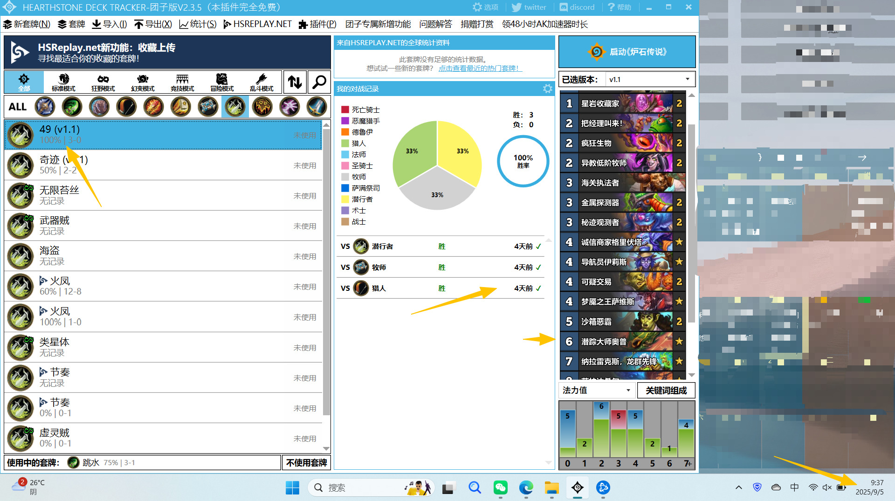Switch to 全部 all modes tab

(24, 82)
